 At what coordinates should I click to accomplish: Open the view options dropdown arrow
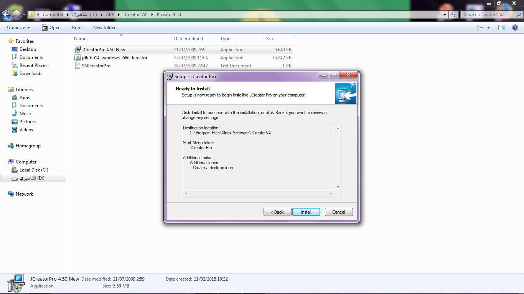[x=488, y=28]
